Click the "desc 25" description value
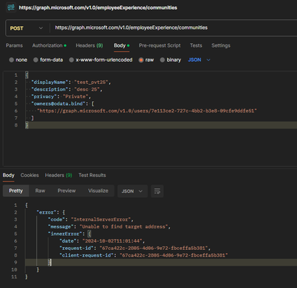 coord(87,89)
